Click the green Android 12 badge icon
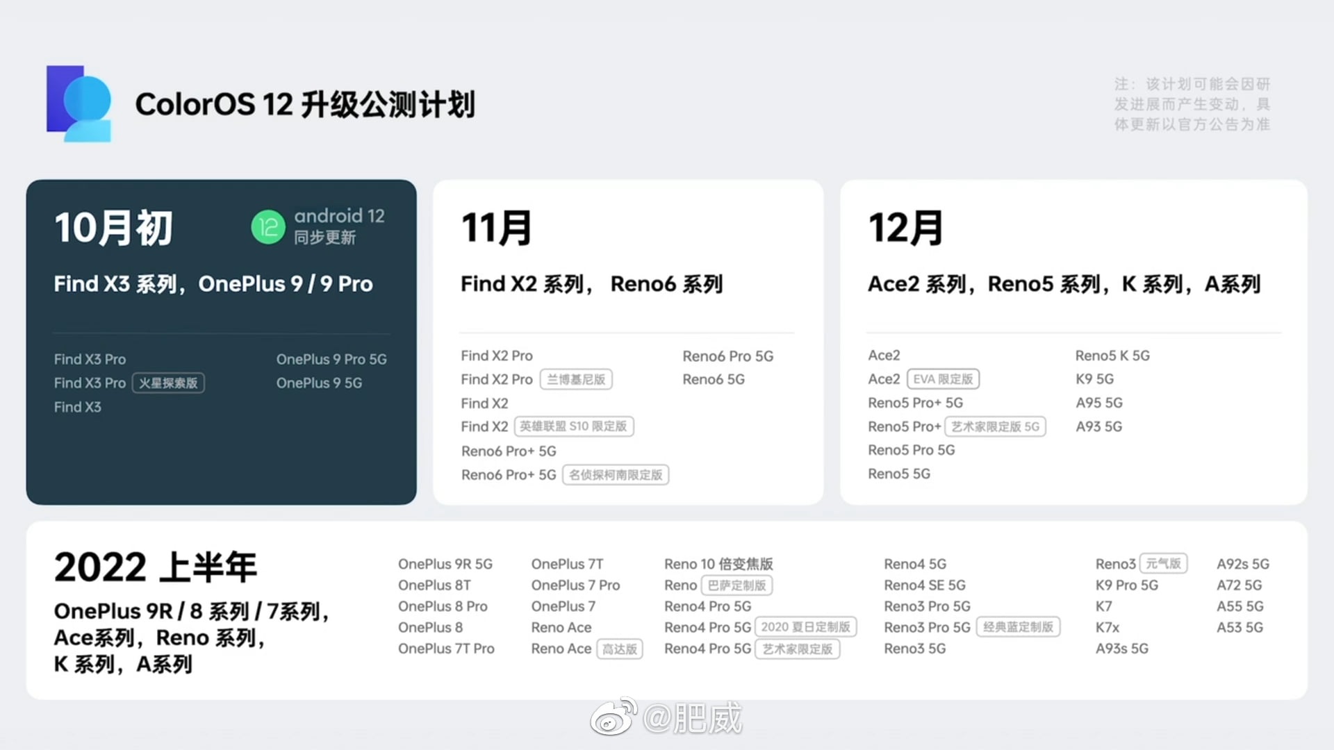This screenshot has height=750, width=1334. [267, 227]
